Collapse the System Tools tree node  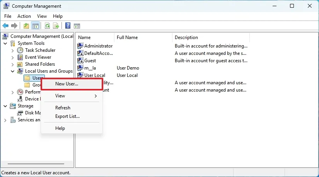(5, 43)
